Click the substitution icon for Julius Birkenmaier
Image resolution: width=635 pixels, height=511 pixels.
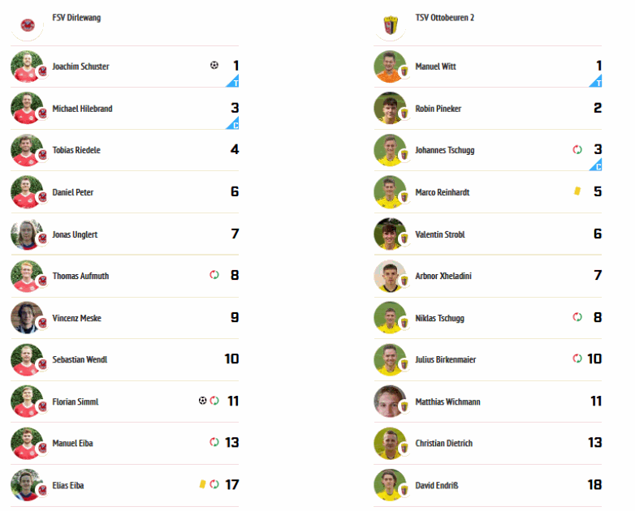pyautogui.click(x=577, y=359)
